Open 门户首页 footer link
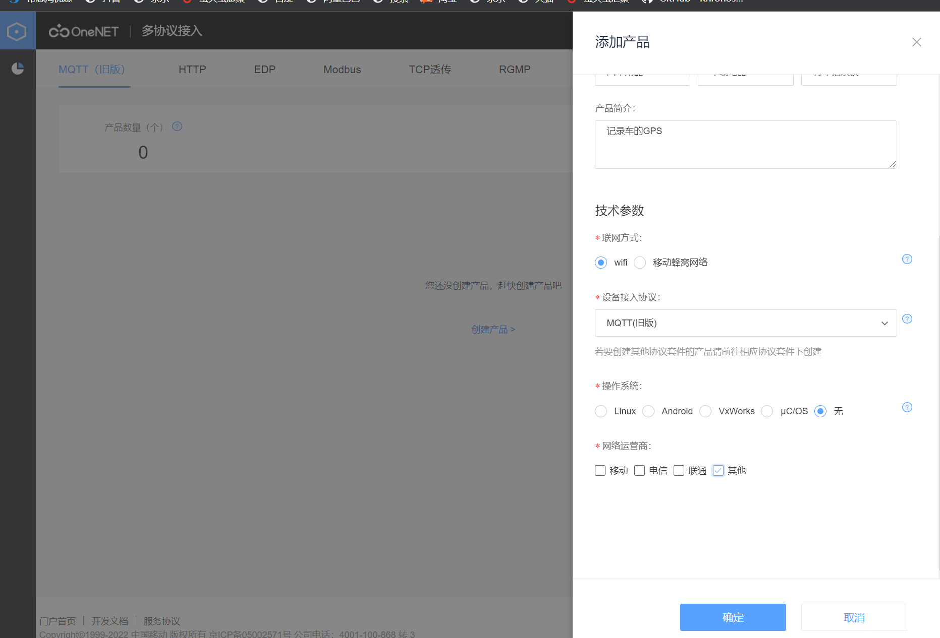This screenshot has height=638, width=940. pos(58,621)
